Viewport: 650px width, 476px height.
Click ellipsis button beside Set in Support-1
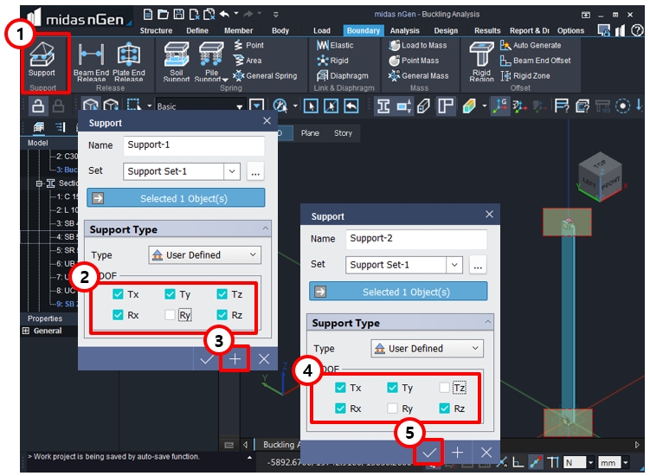tap(255, 170)
